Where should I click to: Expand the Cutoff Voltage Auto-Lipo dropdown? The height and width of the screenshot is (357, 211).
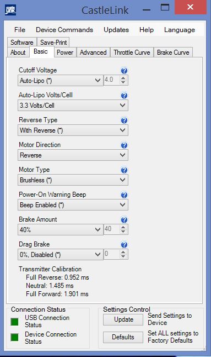click(61, 80)
